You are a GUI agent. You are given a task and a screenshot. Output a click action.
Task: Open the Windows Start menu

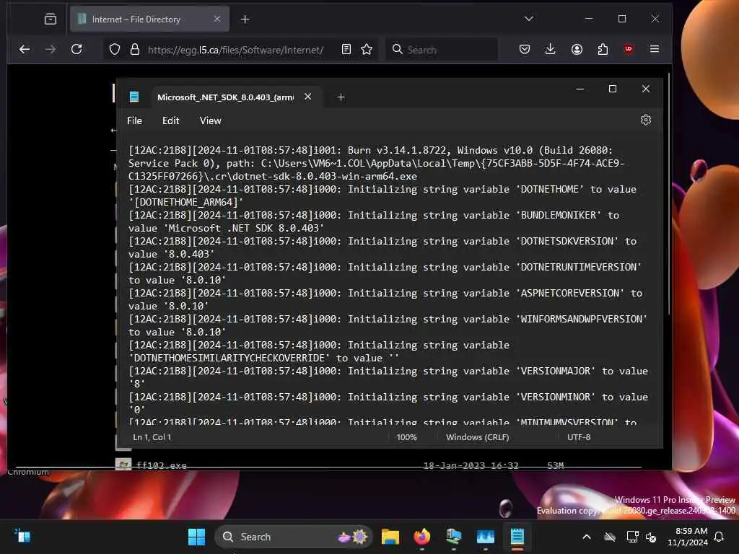(x=196, y=537)
